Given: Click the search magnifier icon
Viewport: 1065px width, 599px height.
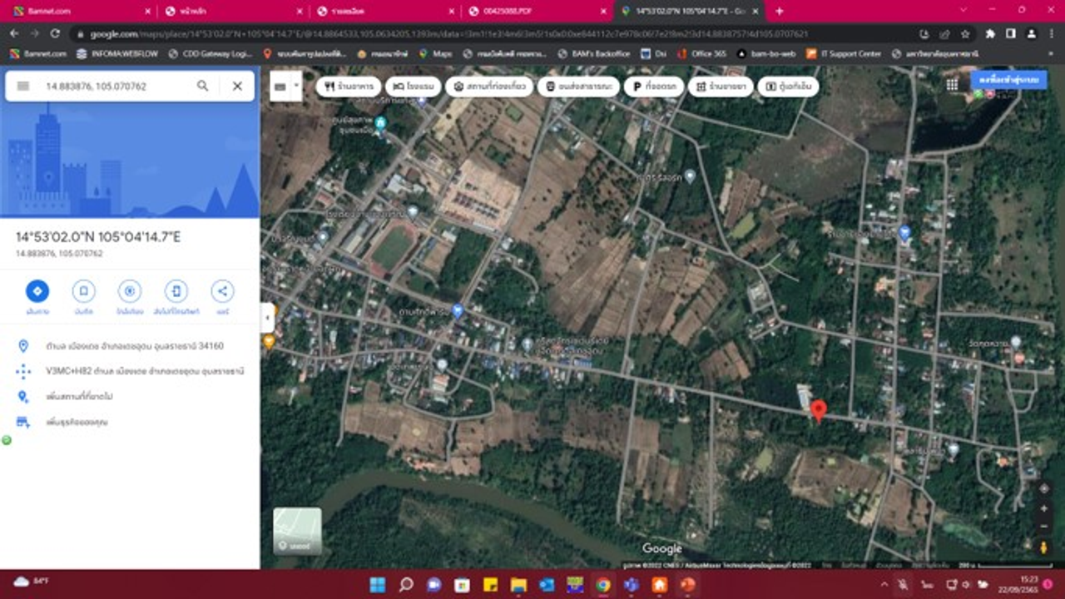Looking at the screenshot, I should coord(203,86).
